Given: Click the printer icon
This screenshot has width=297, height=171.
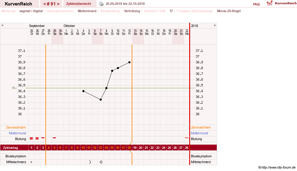Looking at the screenshot, I should point(101,4).
